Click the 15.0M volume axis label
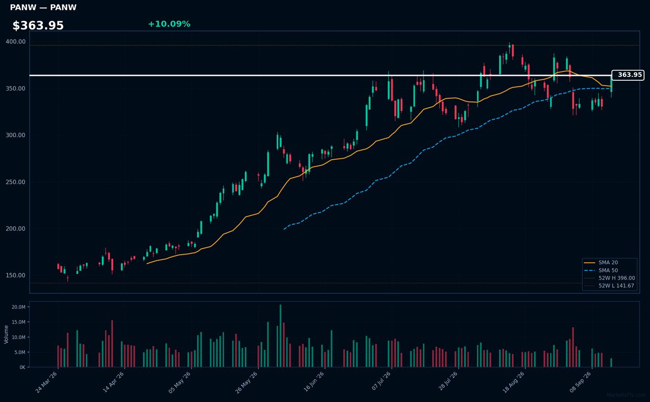 pyautogui.click(x=18, y=322)
